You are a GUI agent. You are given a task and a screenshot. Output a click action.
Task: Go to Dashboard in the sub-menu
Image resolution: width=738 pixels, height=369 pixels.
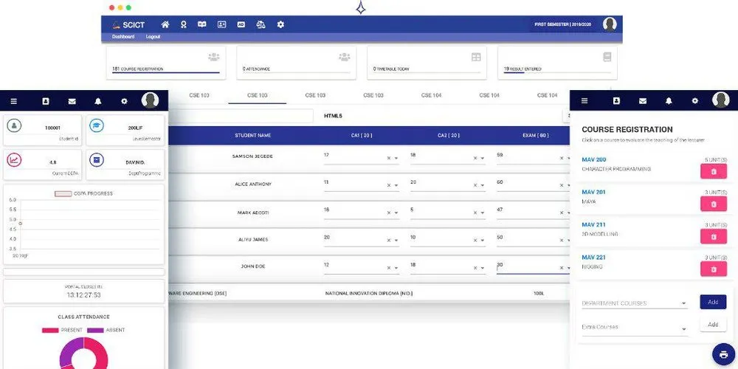(x=123, y=37)
